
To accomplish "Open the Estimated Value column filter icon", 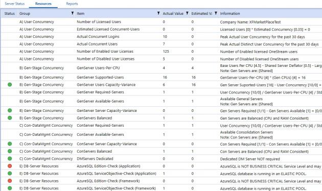I will click(x=216, y=13).
